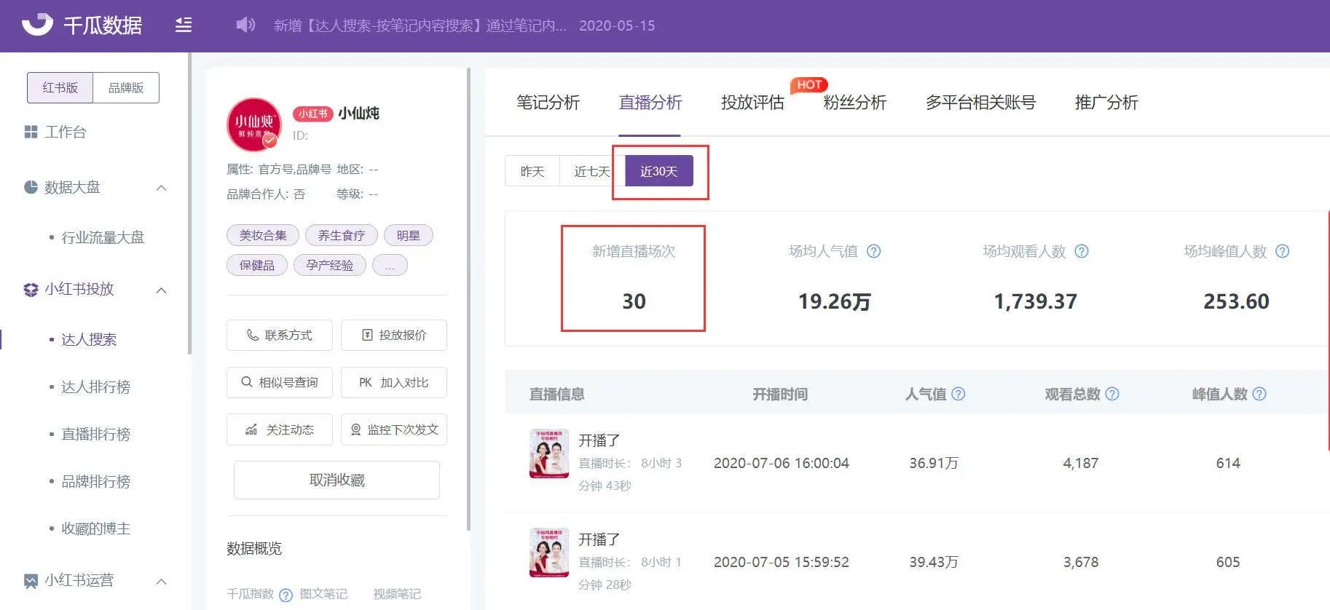
Task: Open the 笔记分析 tab
Action: pyautogui.click(x=548, y=103)
